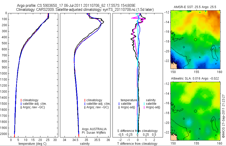Viewport: 226px width, 146px height.
Task: Click the IMOS timestamp on right edge
Action: [x=223, y=116]
